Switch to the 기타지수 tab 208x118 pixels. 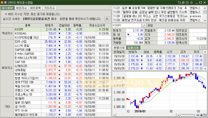49,8
